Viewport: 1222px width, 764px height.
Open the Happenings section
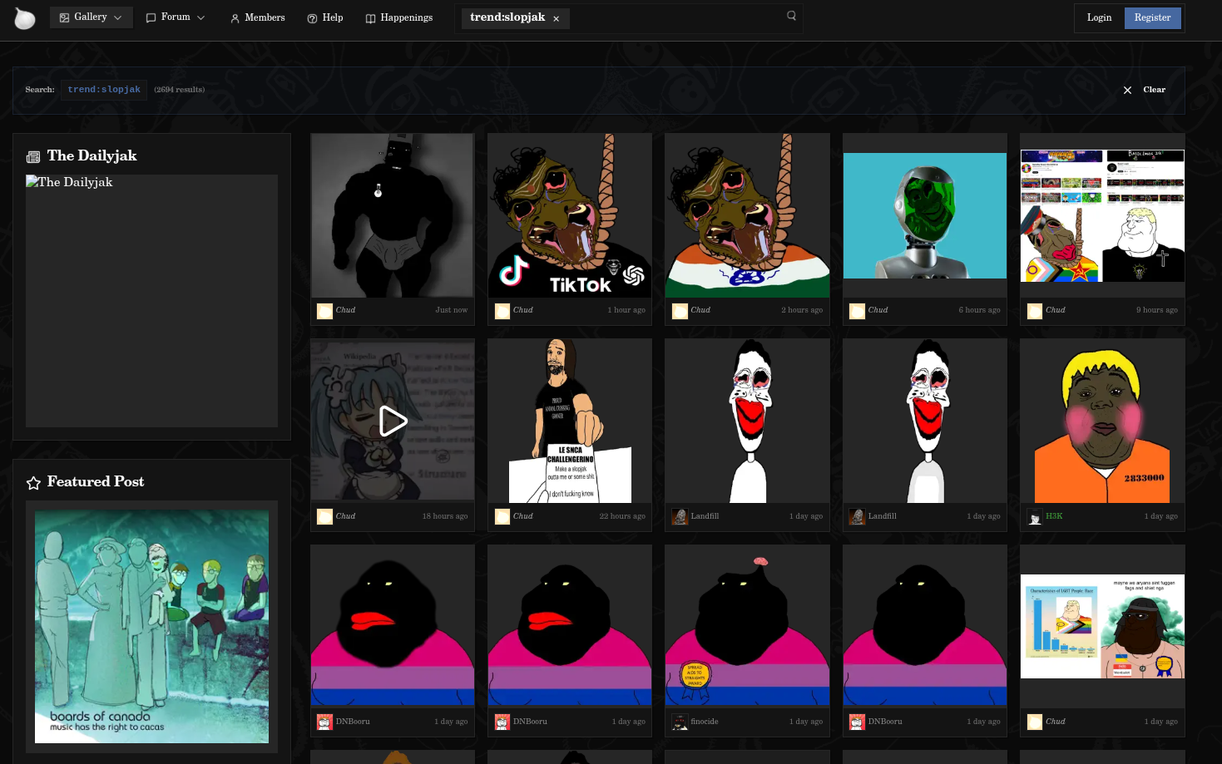pos(398,17)
